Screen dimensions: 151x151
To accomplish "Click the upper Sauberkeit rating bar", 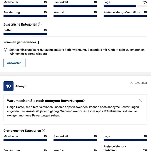I will [75, 6].
